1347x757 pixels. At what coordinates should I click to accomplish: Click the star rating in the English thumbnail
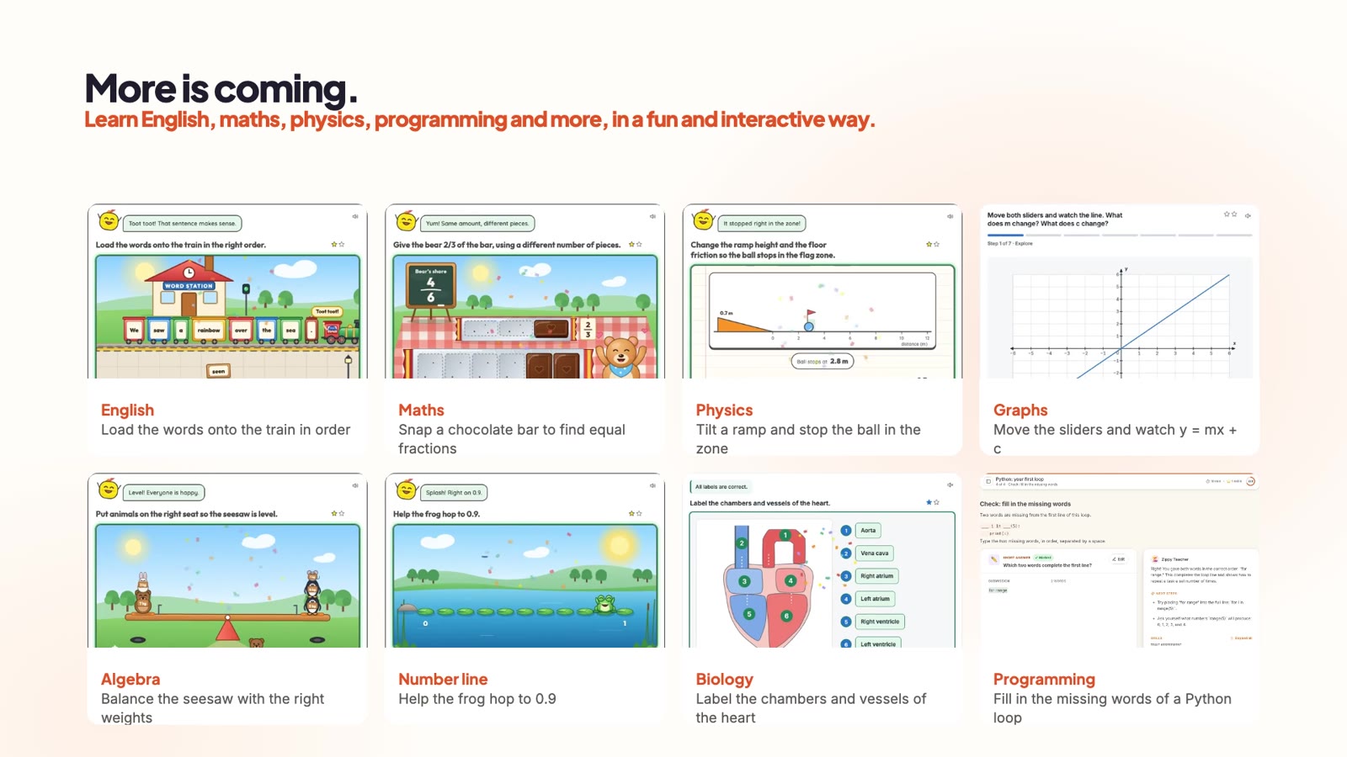pyautogui.click(x=338, y=245)
